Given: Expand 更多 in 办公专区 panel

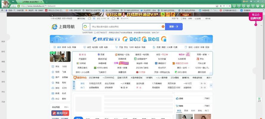Looking at the screenshot, I should coord(66,107).
